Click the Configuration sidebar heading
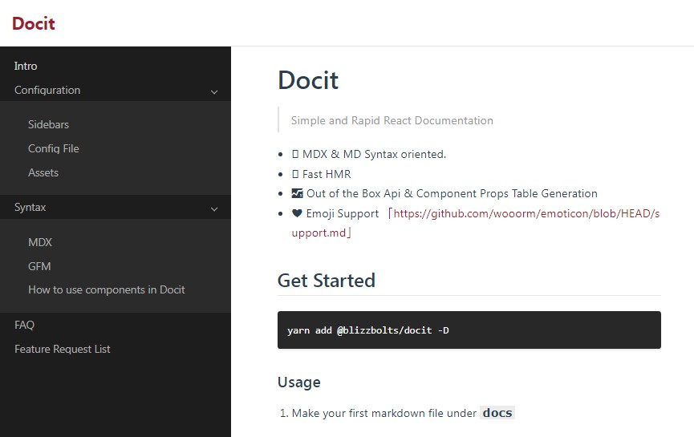The width and height of the screenshot is (694, 437). point(47,90)
